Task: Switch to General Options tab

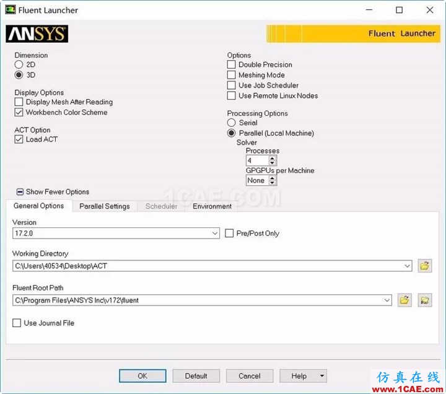Action: coord(38,206)
